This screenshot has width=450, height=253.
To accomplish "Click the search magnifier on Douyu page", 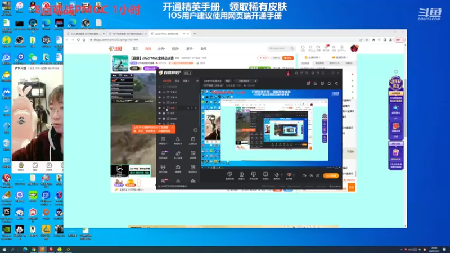I will pos(292,48).
